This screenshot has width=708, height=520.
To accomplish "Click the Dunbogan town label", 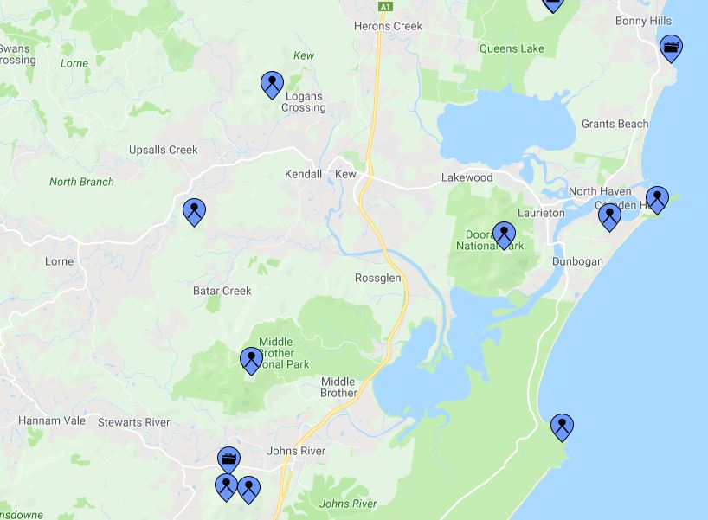I will pos(577,262).
